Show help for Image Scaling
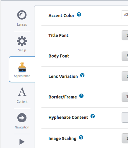The height and width of the screenshot is (148, 128). point(81,137)
